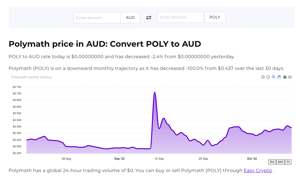Click the chart zoom in plus icon

(263, 77)
